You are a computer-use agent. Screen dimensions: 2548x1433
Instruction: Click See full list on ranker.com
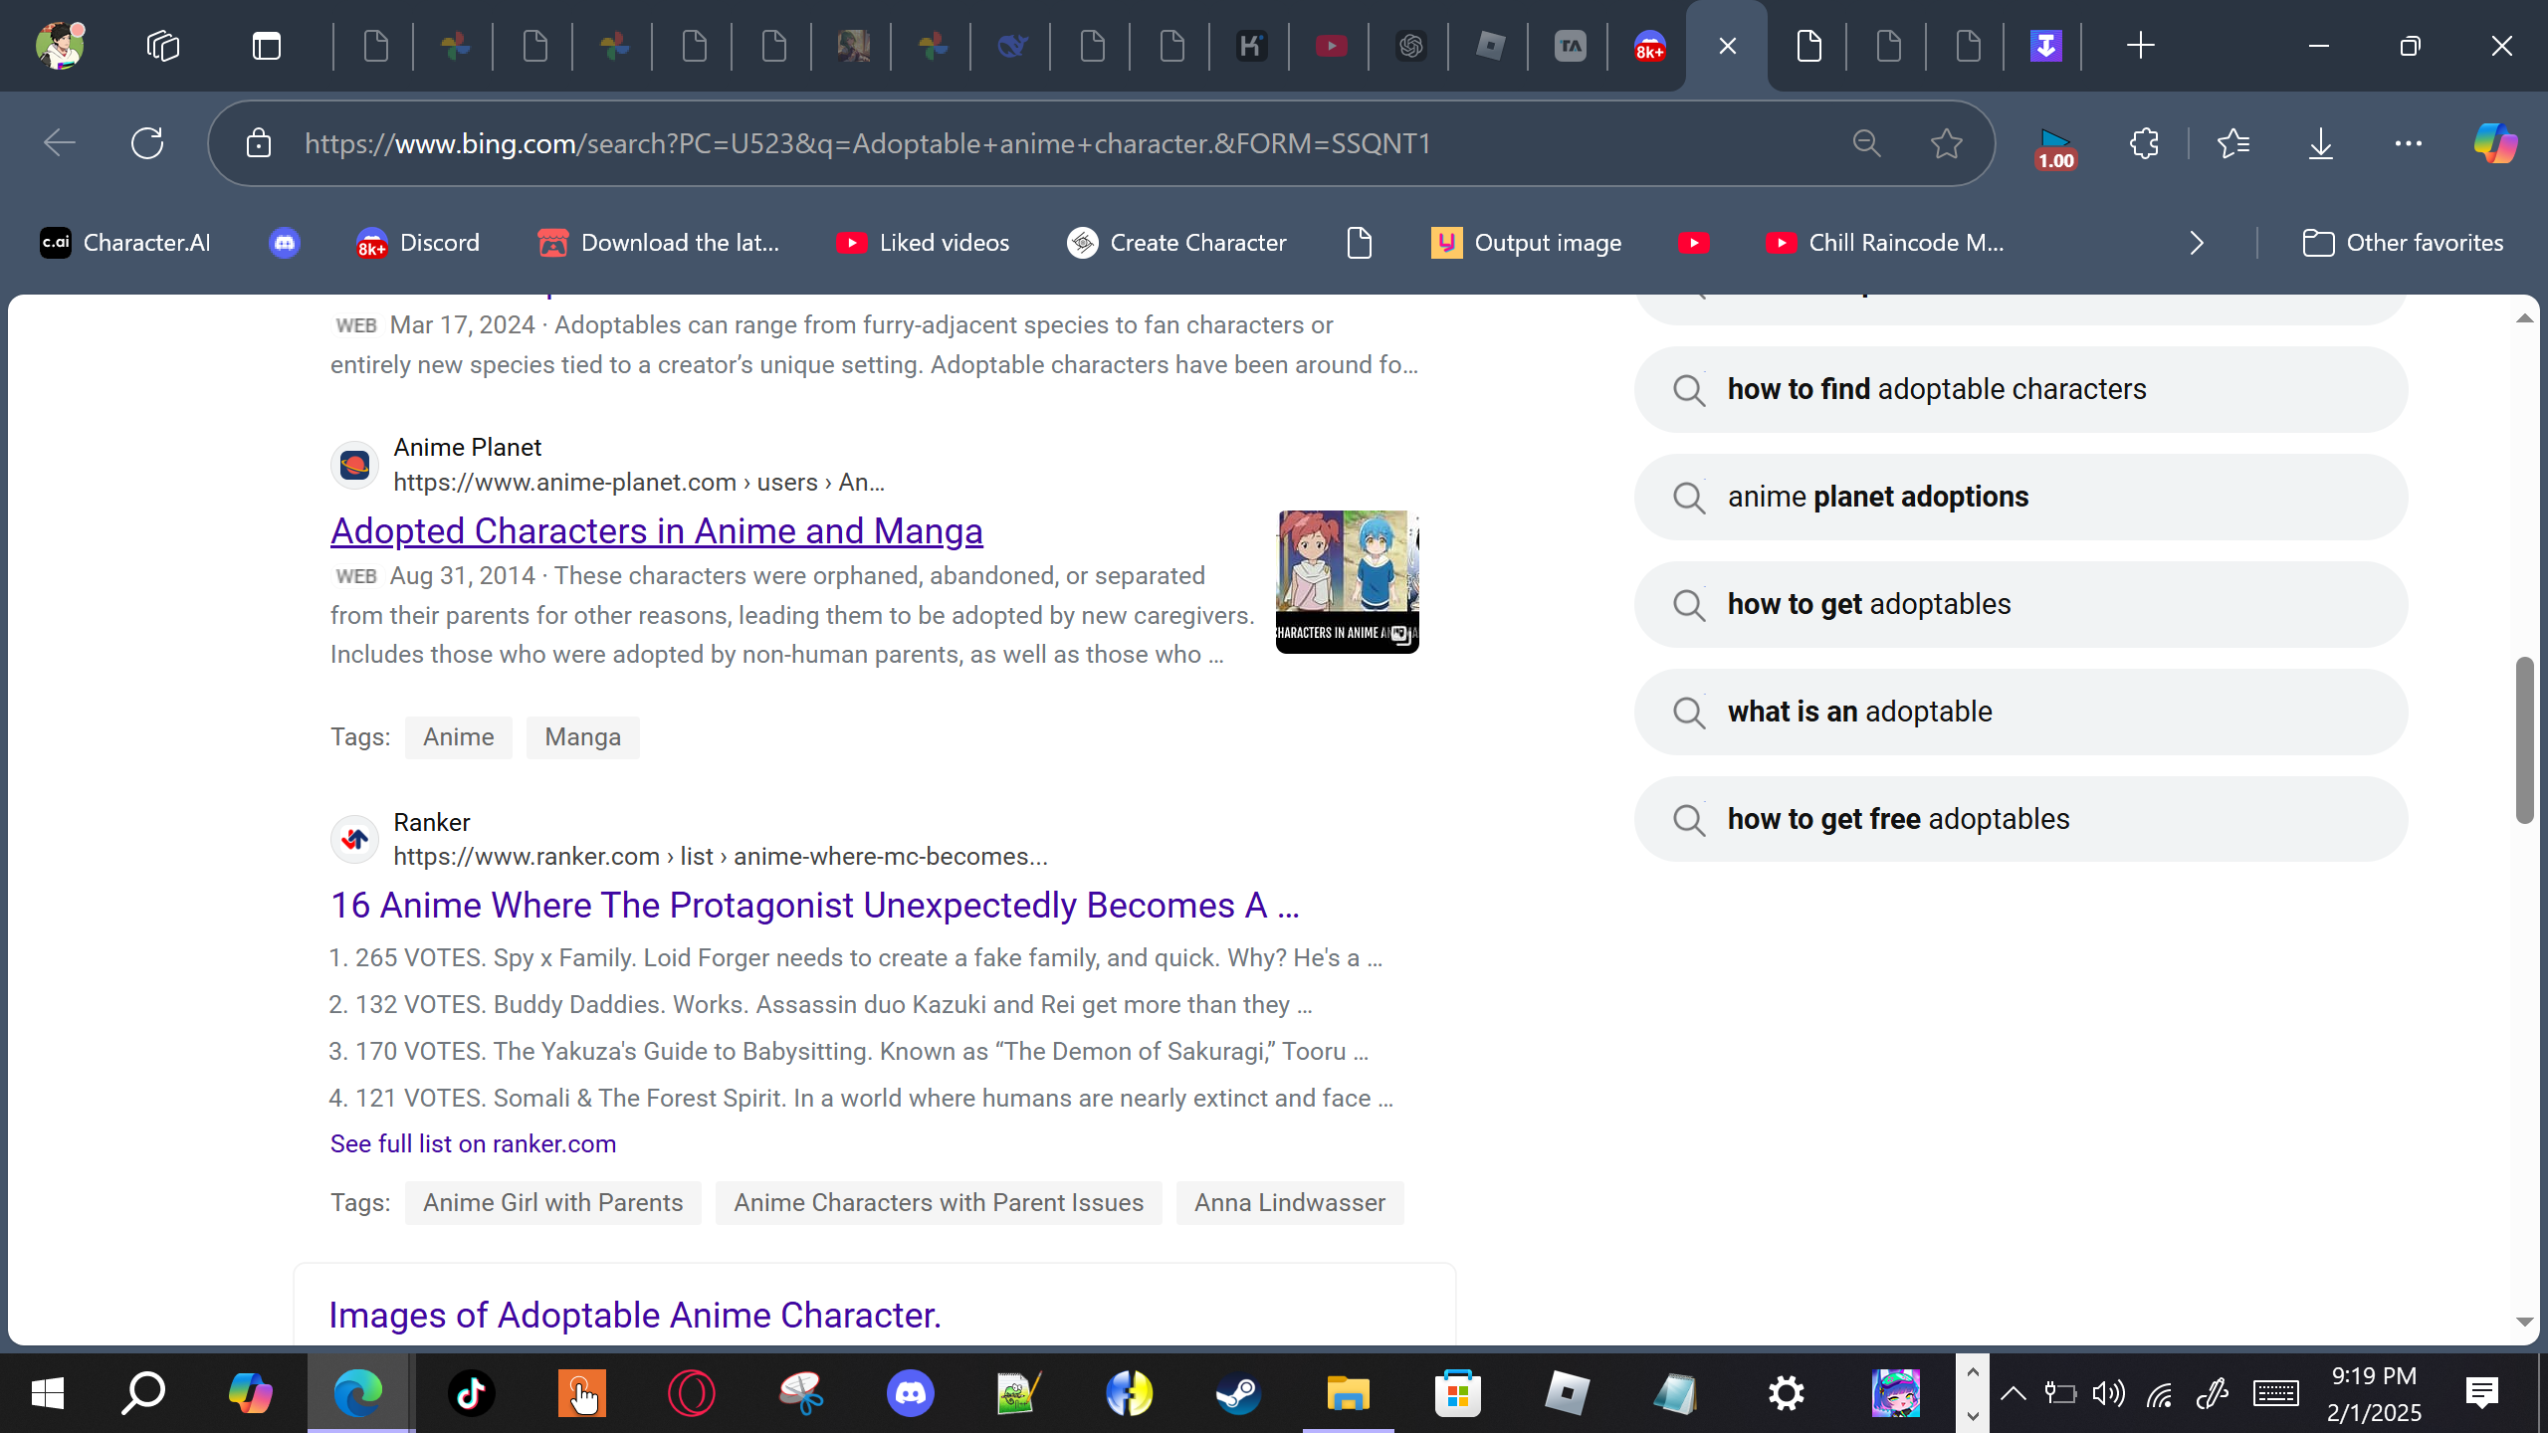point(473,1143)
